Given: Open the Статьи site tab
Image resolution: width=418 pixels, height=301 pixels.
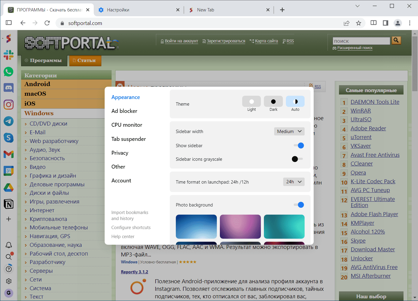Looking at the screenshot, I should tap(85, 61).
